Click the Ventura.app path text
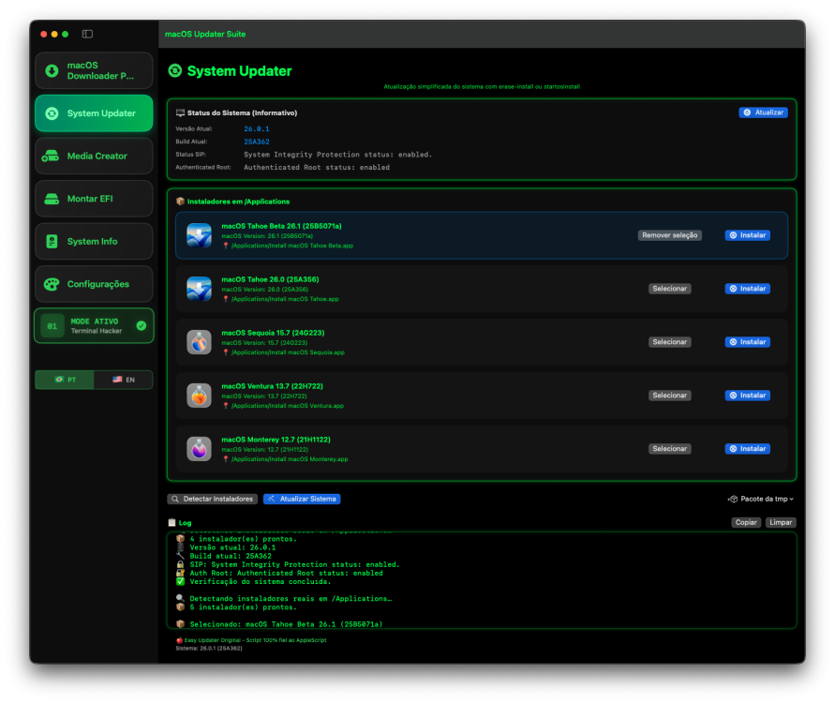The width and height of the screenshot is (835, 703). coord(287,405)
